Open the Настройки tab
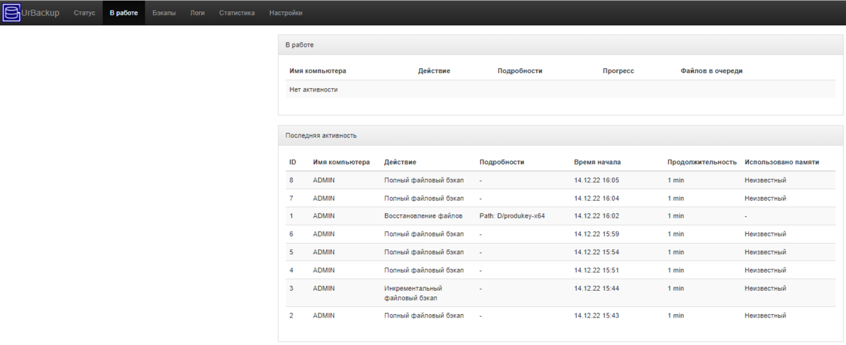This screenshot has width=846, height=345. tap(286, 13)
